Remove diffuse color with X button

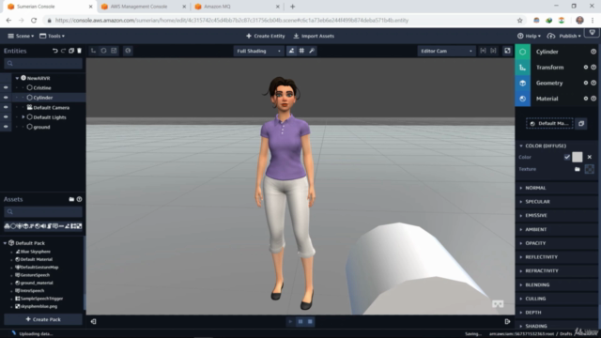(590, 157)
